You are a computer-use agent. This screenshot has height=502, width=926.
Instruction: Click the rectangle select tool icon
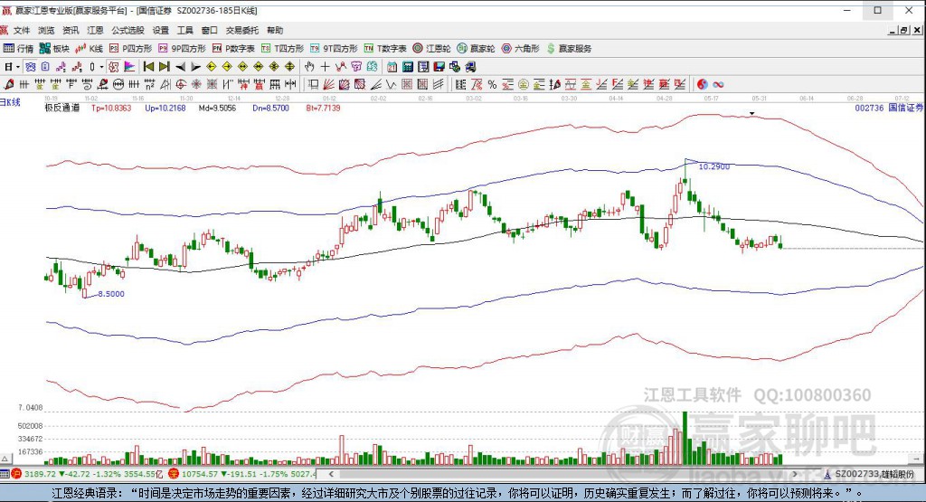point(313,84)
